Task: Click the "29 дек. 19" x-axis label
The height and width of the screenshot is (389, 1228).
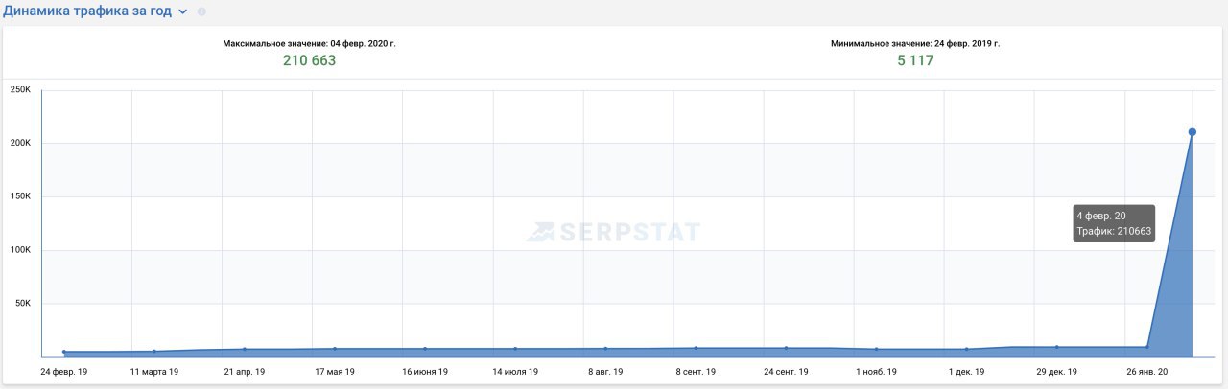Action: (x=1056, y=371)
